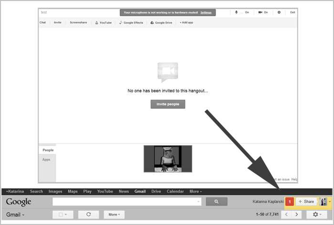Toggle the microphone On control
Viewport: 334px width, 225px height.
[242, 12]
